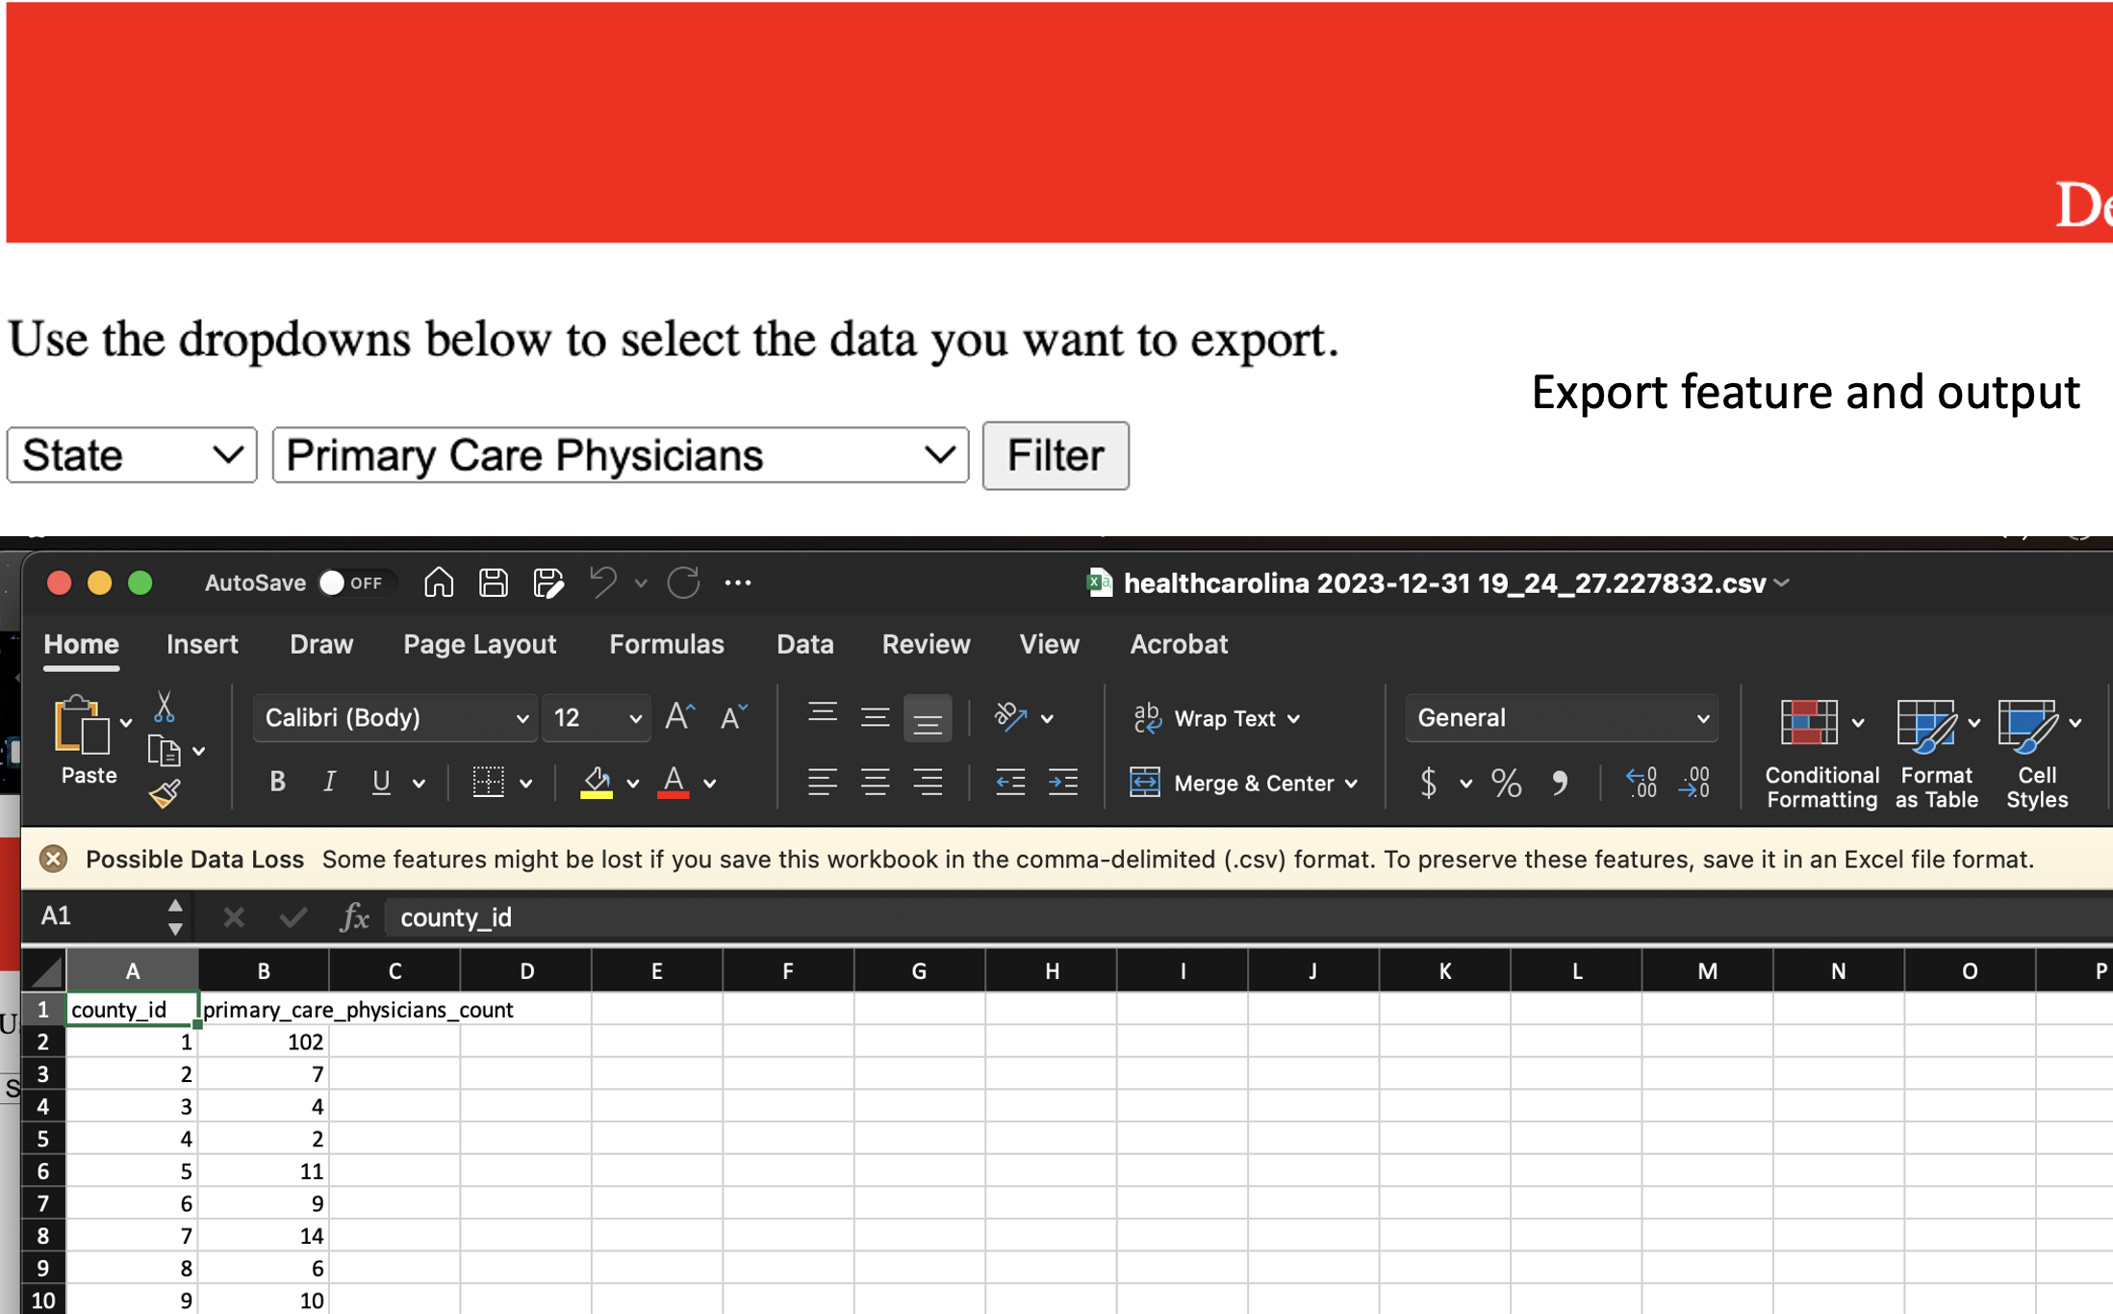Open the Primary Care Physicians dropdown
Viewport: 2113px width, 1314px height.
[x=619, y=454]
